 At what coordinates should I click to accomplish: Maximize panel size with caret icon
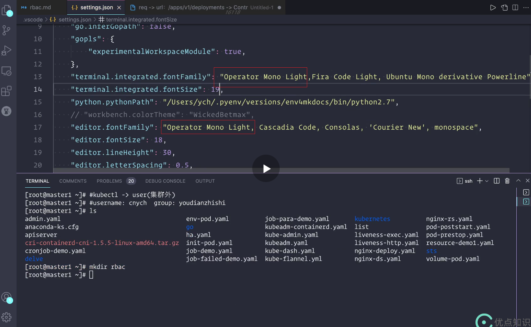(x=518, y=181)
